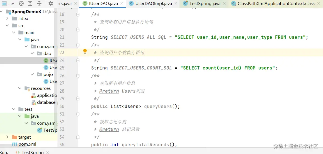Screen dimensions: 323x154
Task: Toggle code folding marker on line 29
Action: (x=78, y=98)
